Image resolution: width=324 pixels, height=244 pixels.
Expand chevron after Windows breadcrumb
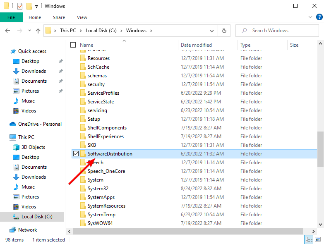pyautogui.click(x=151, y=31)
